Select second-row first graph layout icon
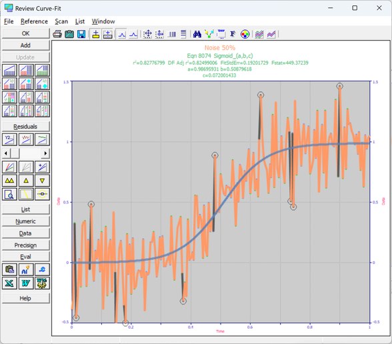This screenshot has height=344, width=392. click(x=10, y=84)
